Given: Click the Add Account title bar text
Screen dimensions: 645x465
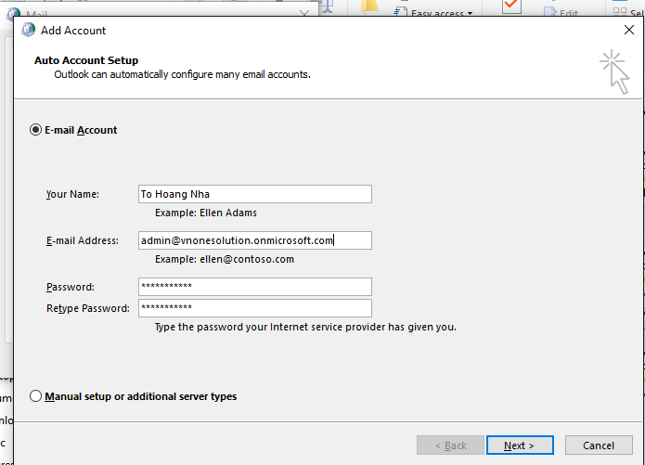Looking at the screenshot, I should [73, 31].
